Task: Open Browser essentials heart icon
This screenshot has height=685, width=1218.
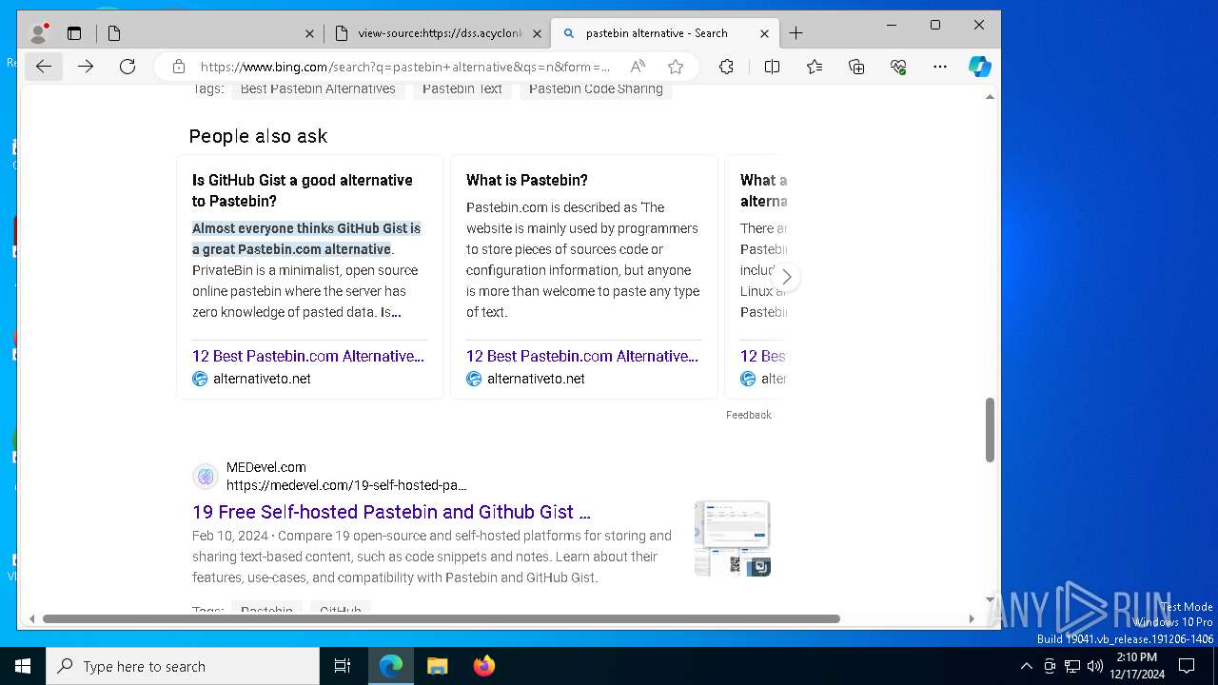Action: pyautogui.click(x=898, y=67)
